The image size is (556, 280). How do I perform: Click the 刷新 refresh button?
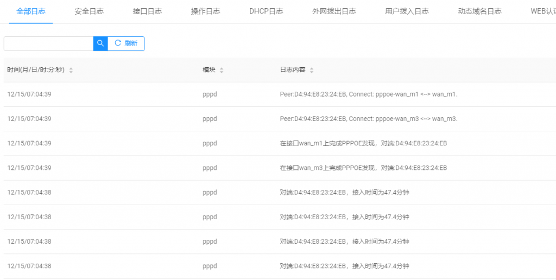point(126,43)
